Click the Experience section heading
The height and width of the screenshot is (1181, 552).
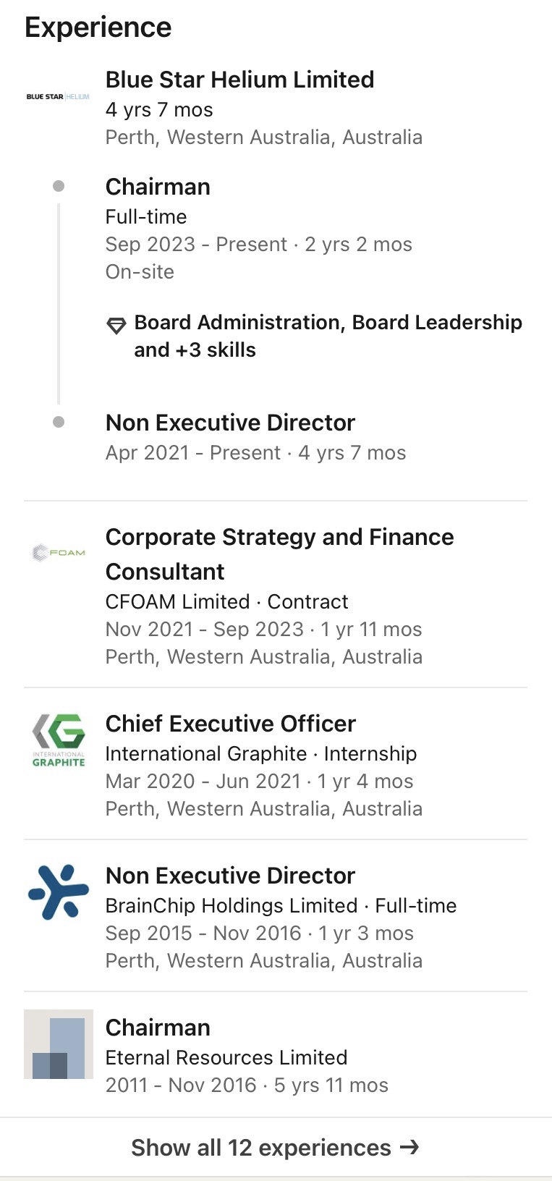click(x=98, y=27)
